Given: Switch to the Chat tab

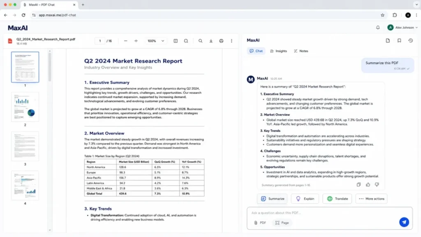Looking at the screenshot, I should point(256,51).
